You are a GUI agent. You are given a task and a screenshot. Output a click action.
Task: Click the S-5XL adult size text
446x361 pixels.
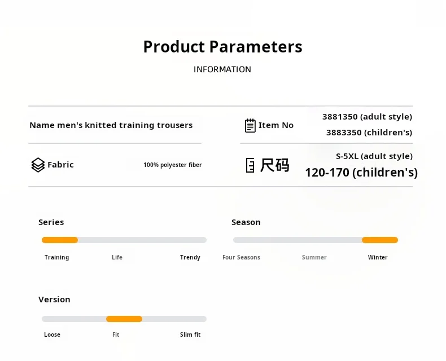[374, 156]
